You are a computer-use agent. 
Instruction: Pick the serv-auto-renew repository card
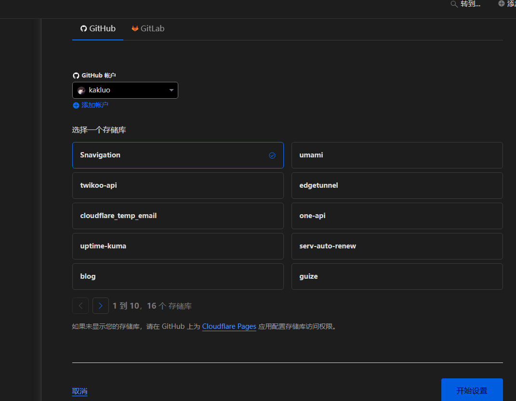pos(397,246)
